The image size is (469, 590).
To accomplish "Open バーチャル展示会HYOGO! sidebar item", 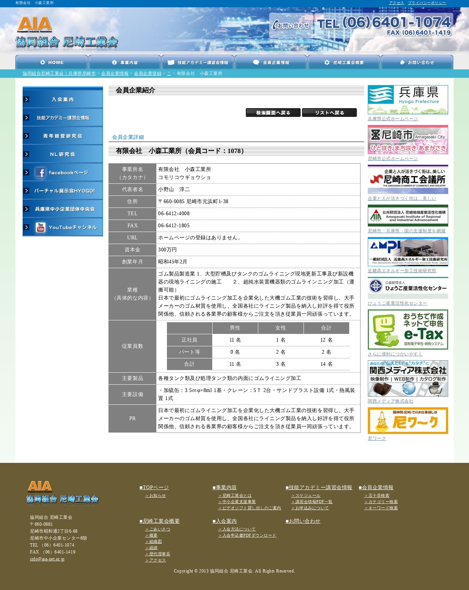I will click(x=63, y=191).
